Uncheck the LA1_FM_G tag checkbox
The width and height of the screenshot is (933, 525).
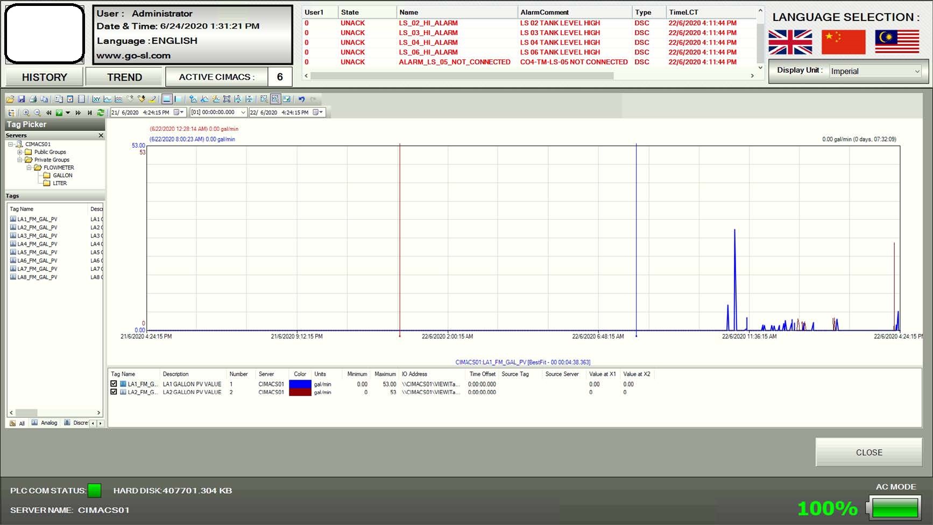click(114, 384)
